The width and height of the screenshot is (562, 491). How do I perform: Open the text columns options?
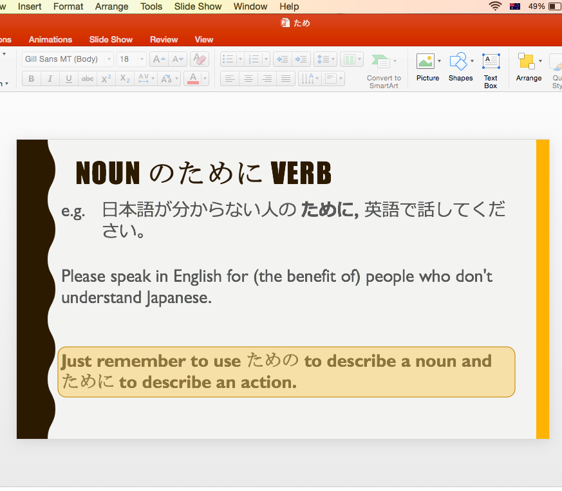tap(351, 59)
